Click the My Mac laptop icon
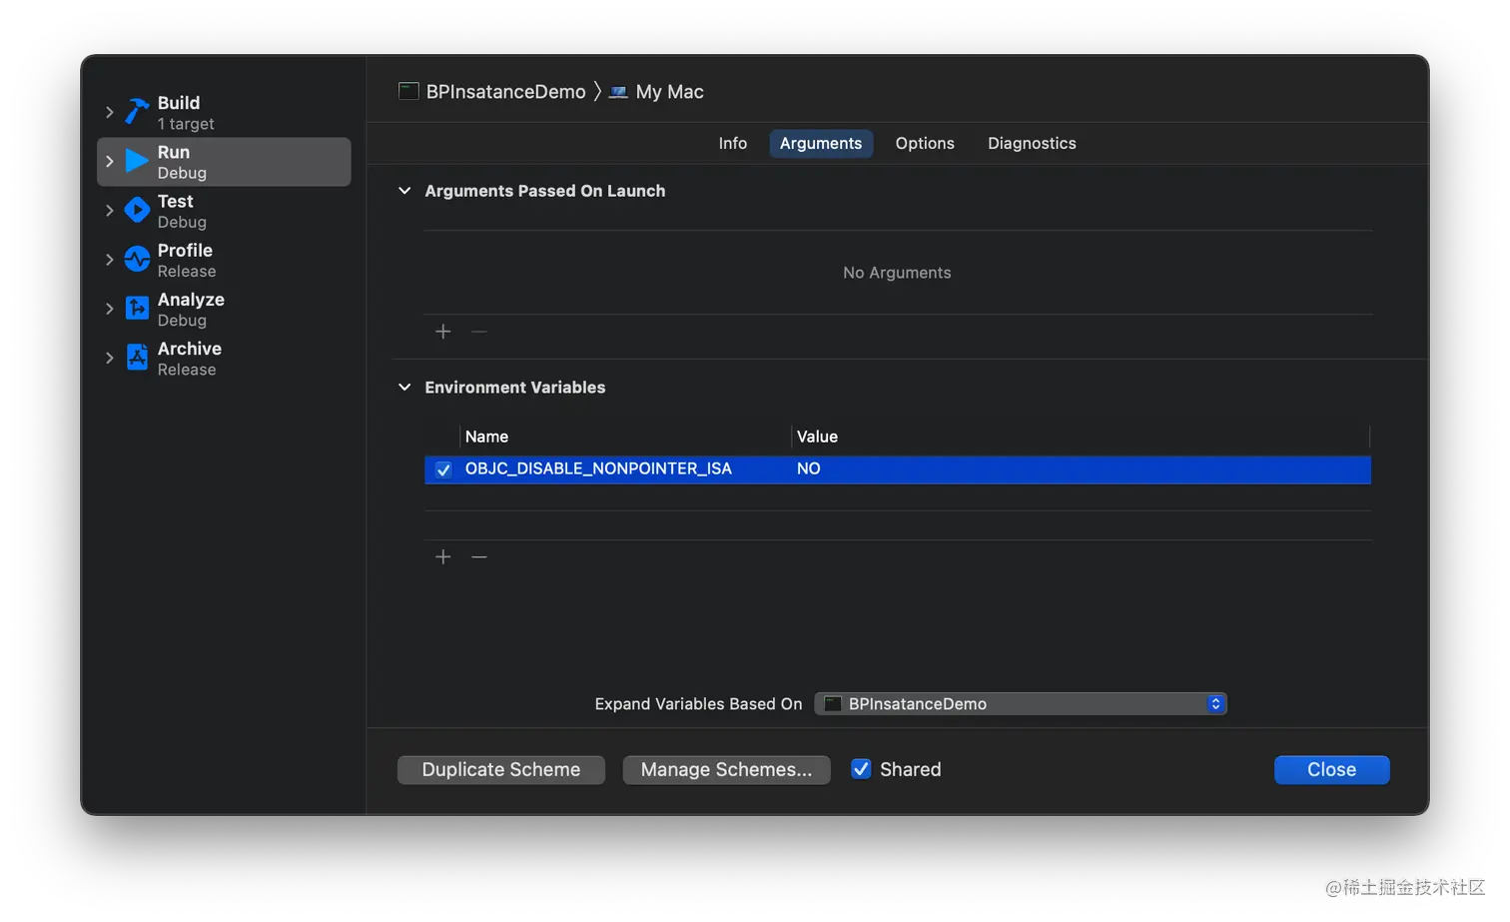 tap(618, 92)
